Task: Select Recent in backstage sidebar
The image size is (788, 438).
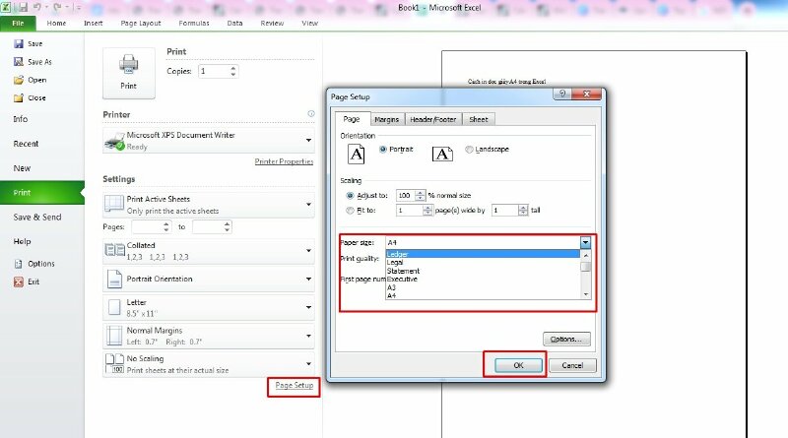Action: [x=26, y=144]
